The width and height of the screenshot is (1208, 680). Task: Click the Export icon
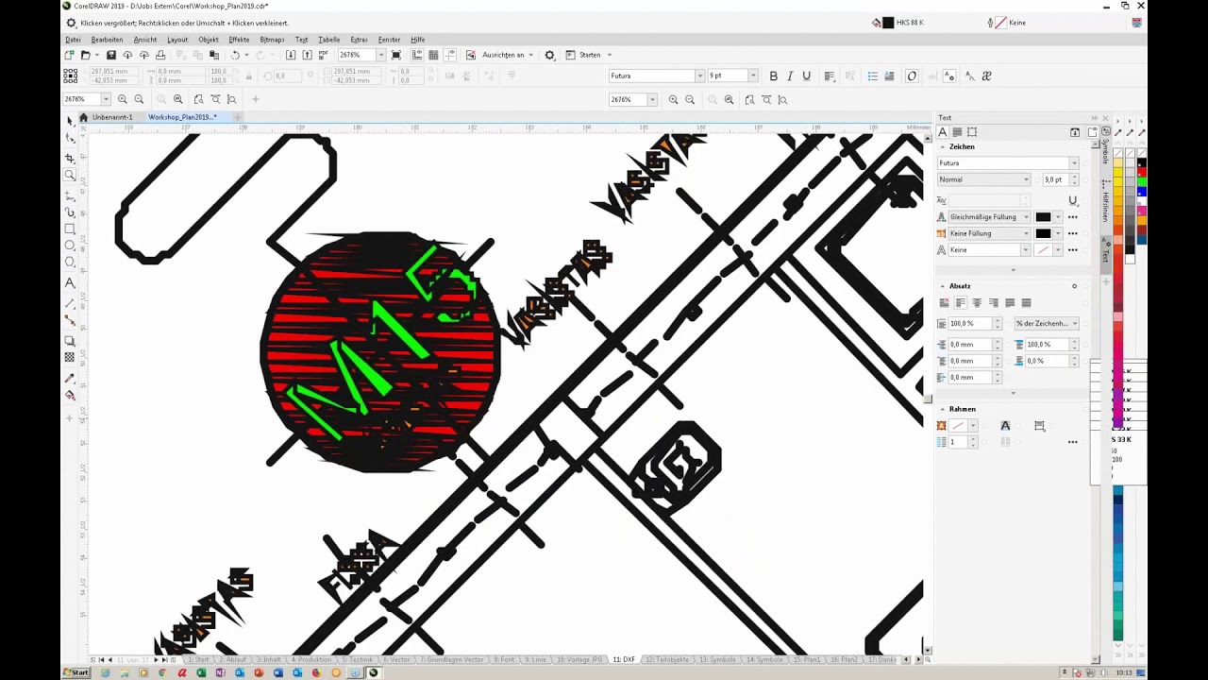coord(307,55)
